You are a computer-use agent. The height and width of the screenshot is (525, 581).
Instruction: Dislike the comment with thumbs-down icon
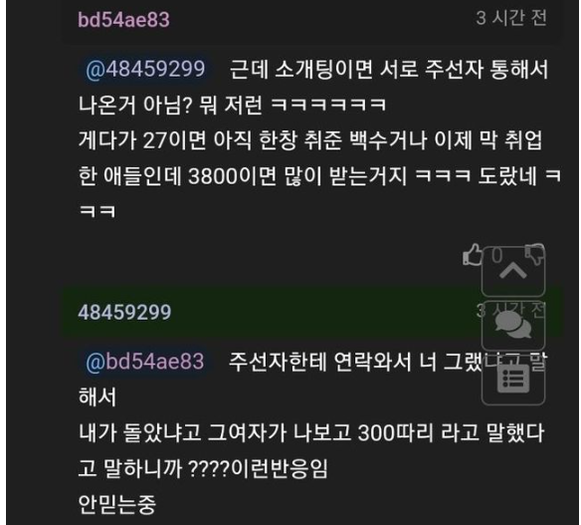click(x=535, y=254)
